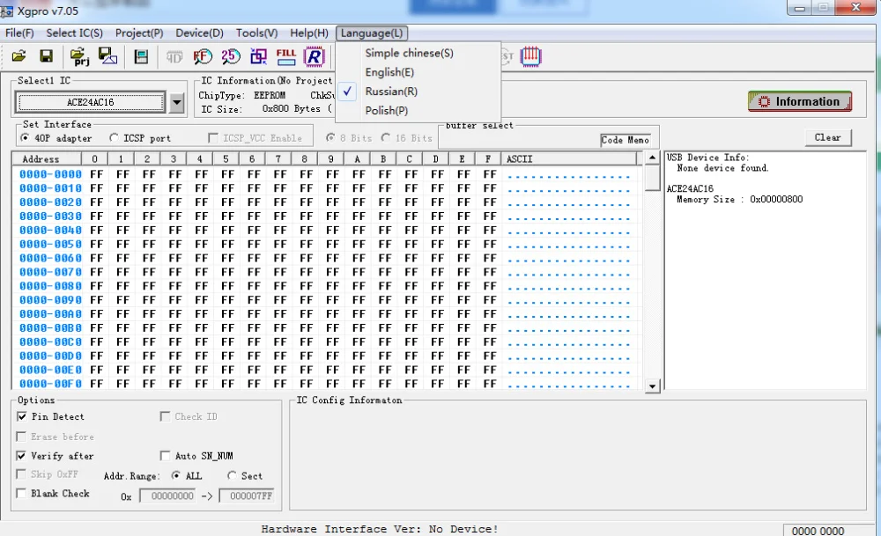
Task: Click the 0000 0000 status bar value
Action: [x=818, y=531]
